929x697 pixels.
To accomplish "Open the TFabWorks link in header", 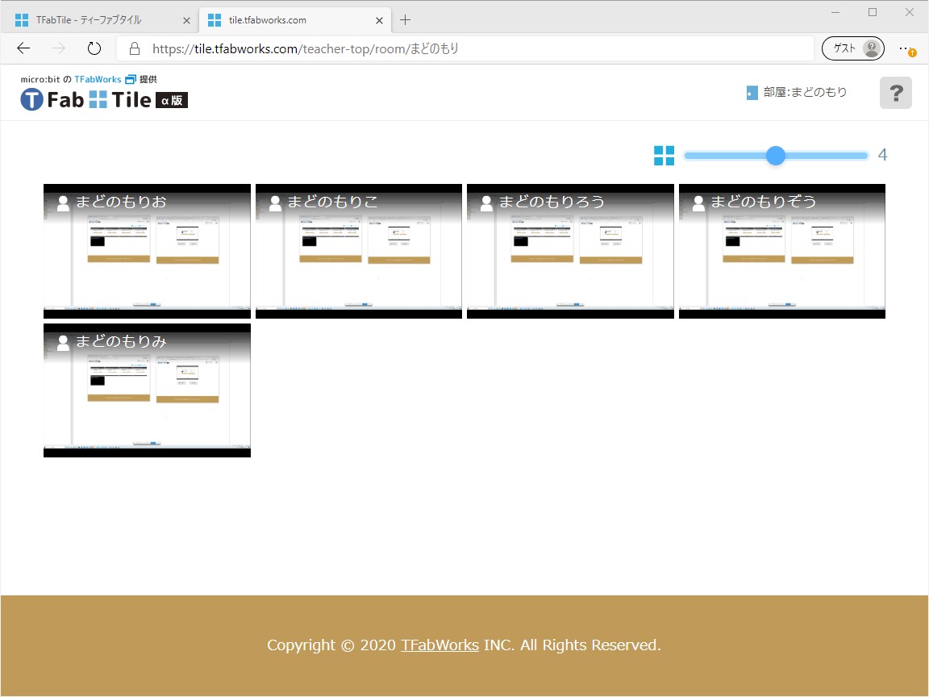I will [x=98, y=79].
